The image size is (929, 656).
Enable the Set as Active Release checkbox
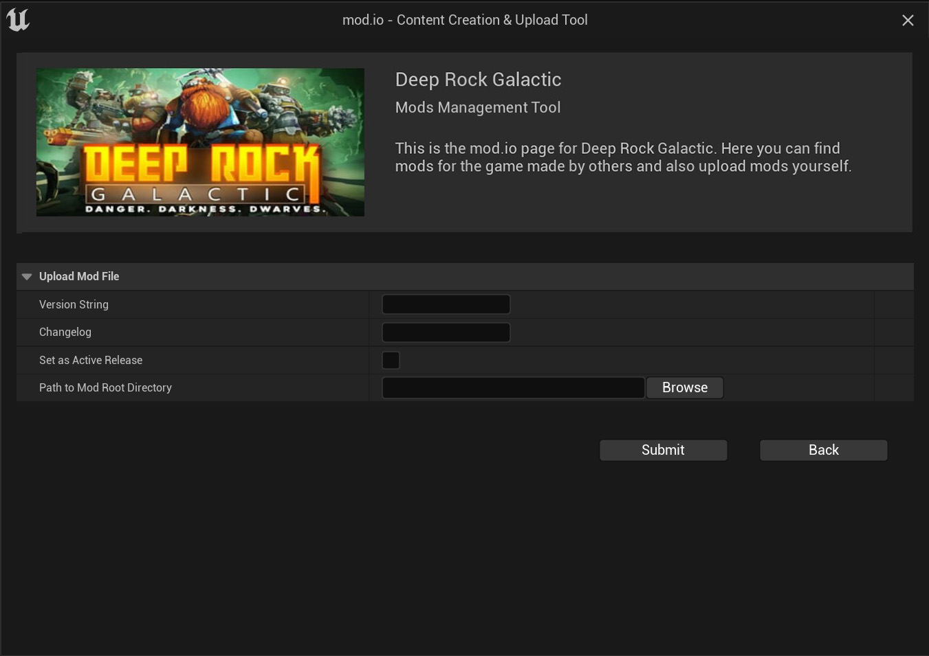(391, 360)
